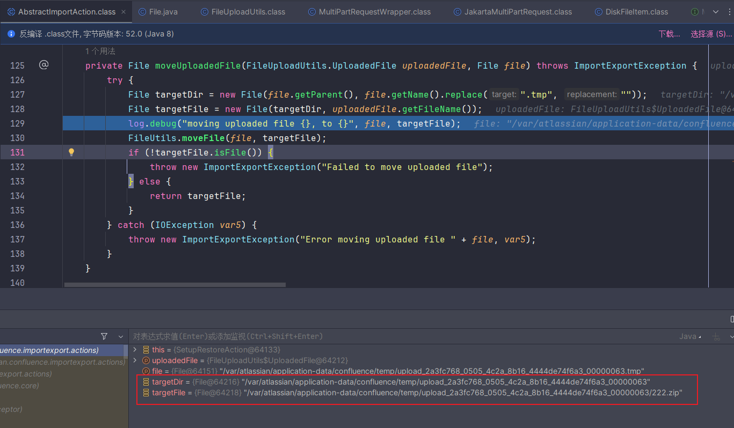Screen dimensions: 734x428
Task: Click the light bulb intention icon
Action: pyautogui.click(x=71, y=152)
